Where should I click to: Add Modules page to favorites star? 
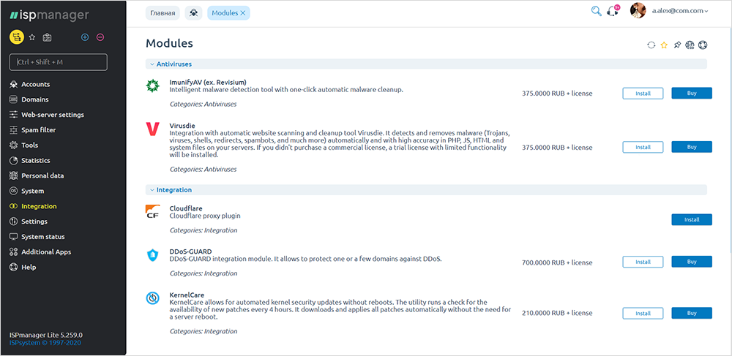[664, 45]
